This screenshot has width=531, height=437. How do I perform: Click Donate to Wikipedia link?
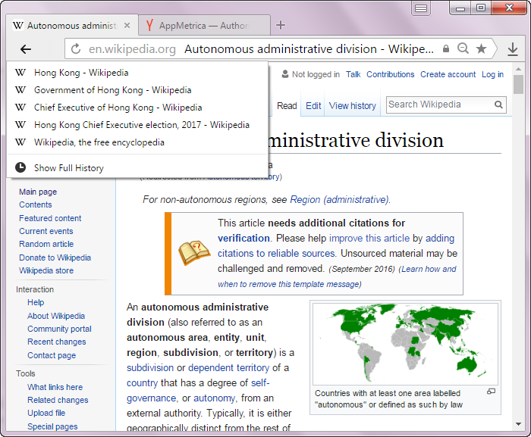(55, 258)
